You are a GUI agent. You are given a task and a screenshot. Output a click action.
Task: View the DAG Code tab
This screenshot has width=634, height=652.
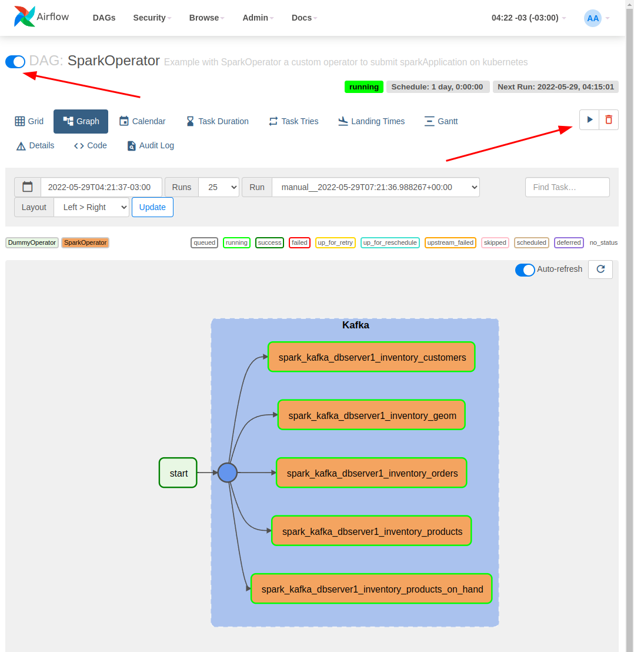tap(90, 145)
